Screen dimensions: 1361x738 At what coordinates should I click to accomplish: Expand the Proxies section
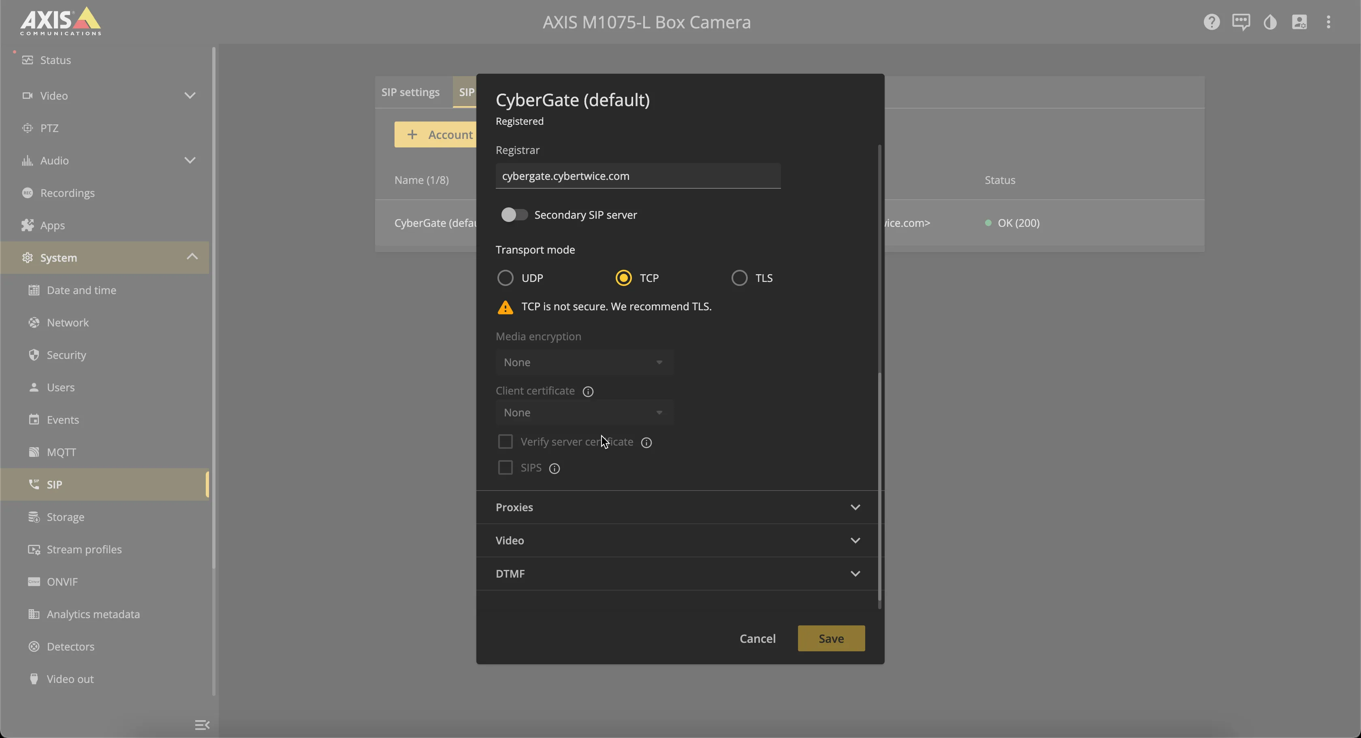[x=678, y=508]
